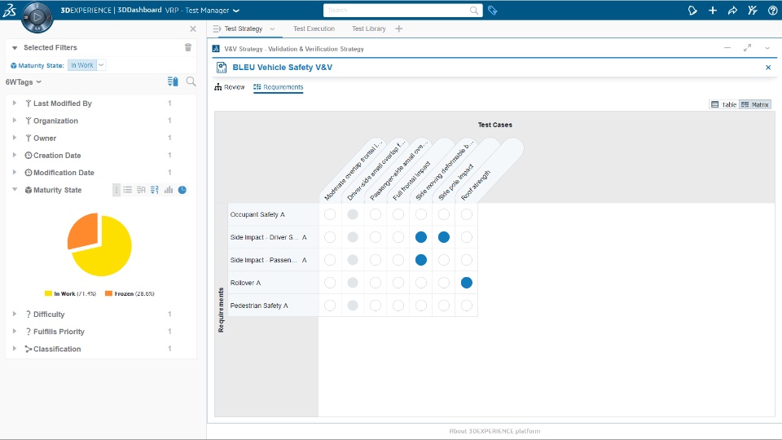
Task: Show Maturity State bar chart icon
Action: pyautogui.click(x=169, y=190)
